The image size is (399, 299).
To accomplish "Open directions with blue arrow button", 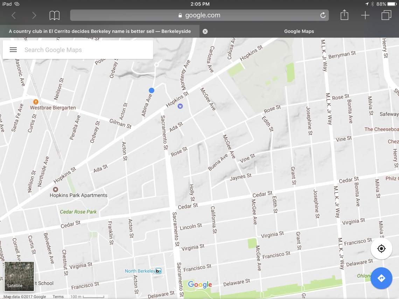I will tap(381, 278).
